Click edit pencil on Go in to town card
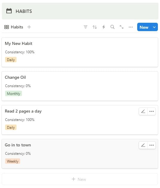 click(143, 145)
